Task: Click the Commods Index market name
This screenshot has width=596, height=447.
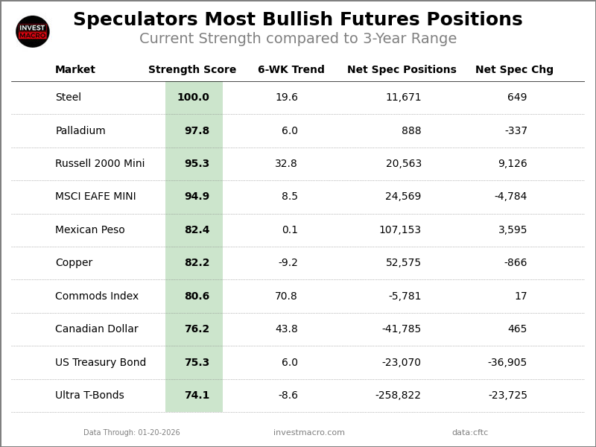Action: (97, 297)
